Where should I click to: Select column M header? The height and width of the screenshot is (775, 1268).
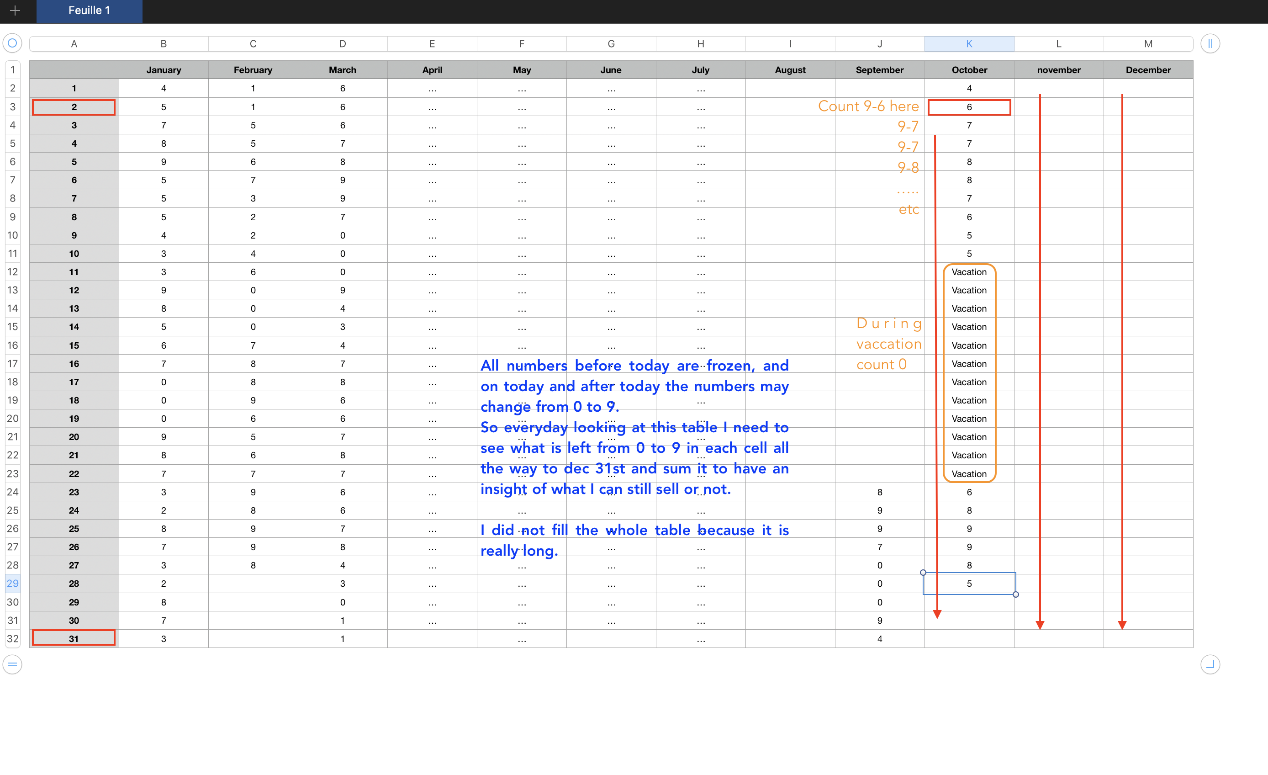point(1147,44)
